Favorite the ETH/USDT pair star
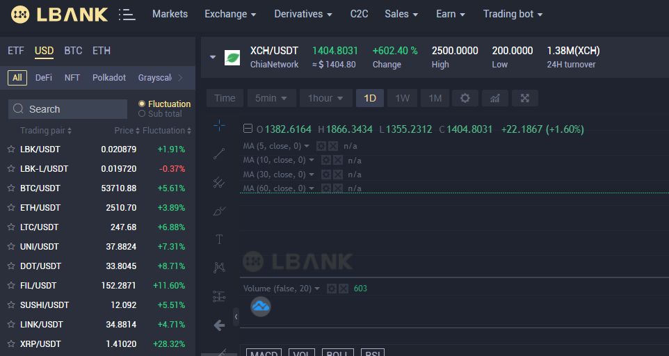The width and height of the screenshot is (669, 356). [11, 208]
